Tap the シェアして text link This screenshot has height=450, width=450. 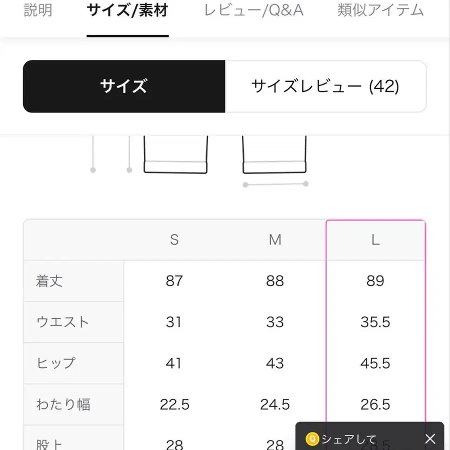tap(349, 439)
